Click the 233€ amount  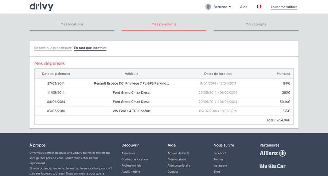coord(286,111)
